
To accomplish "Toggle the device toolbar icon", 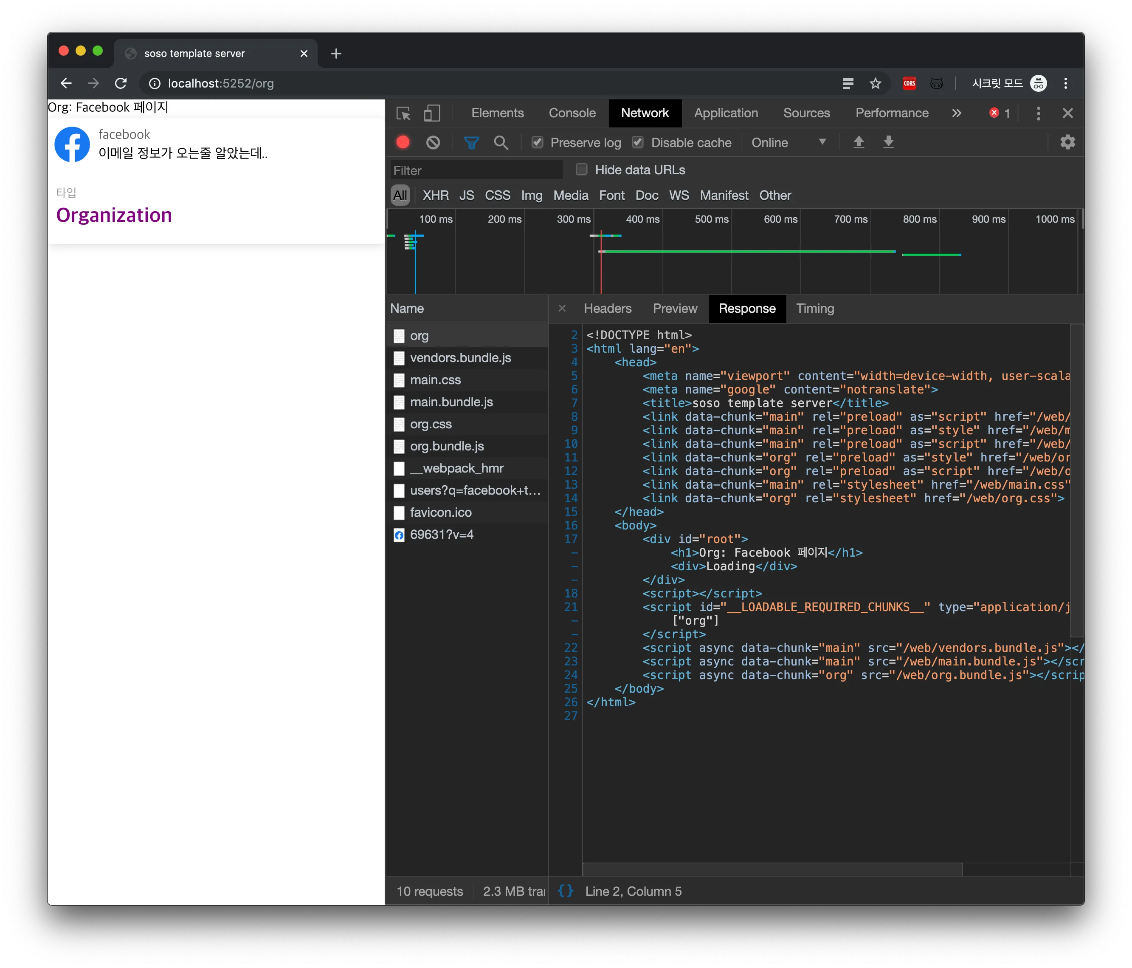I will pyautogui.click(x=431, y=113).
